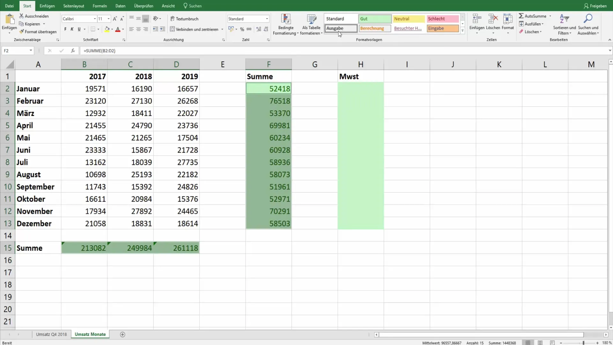Viewport: 613px width, 345px height.
Task: Click the Name Box showing F2
Action: (x=18, y=50)
